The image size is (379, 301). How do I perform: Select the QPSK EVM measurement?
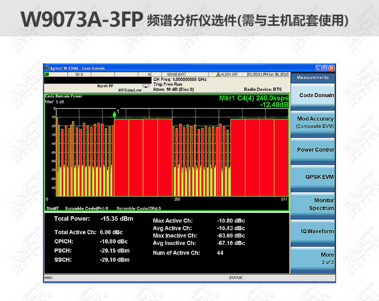[x=313, y=177]
